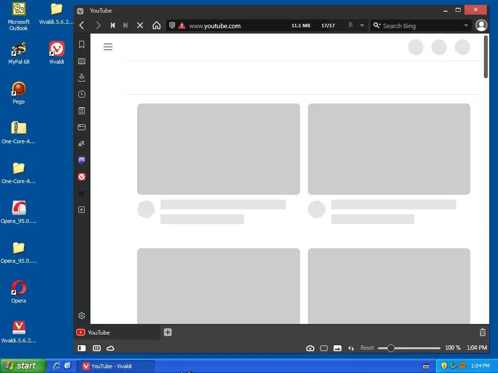Open a new tab with plus button

click(168, 332)
